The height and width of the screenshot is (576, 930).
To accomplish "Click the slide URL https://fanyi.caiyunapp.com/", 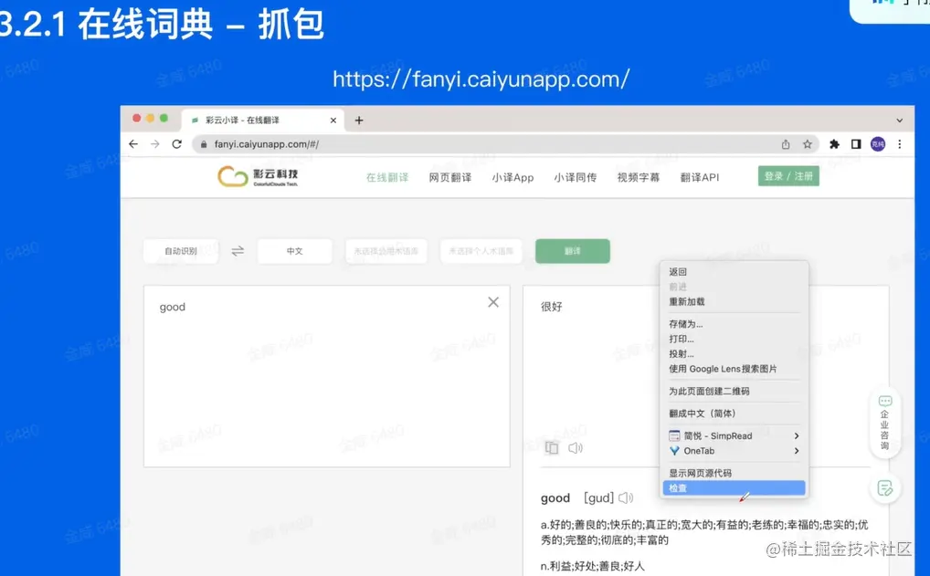I will tap(481, 79).
